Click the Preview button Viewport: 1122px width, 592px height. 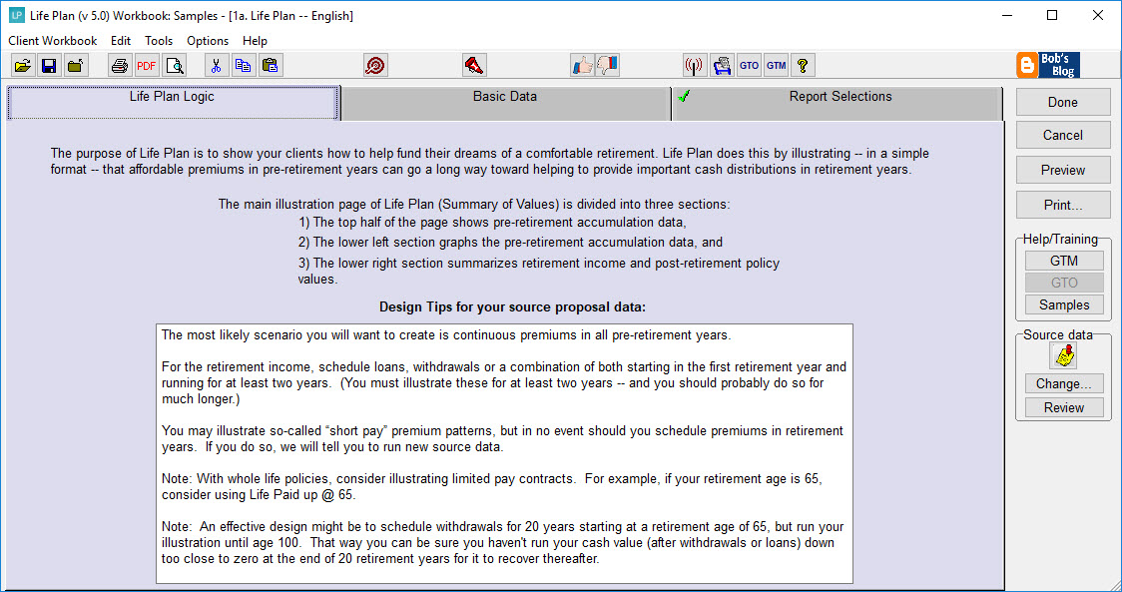coord(1062,170)
